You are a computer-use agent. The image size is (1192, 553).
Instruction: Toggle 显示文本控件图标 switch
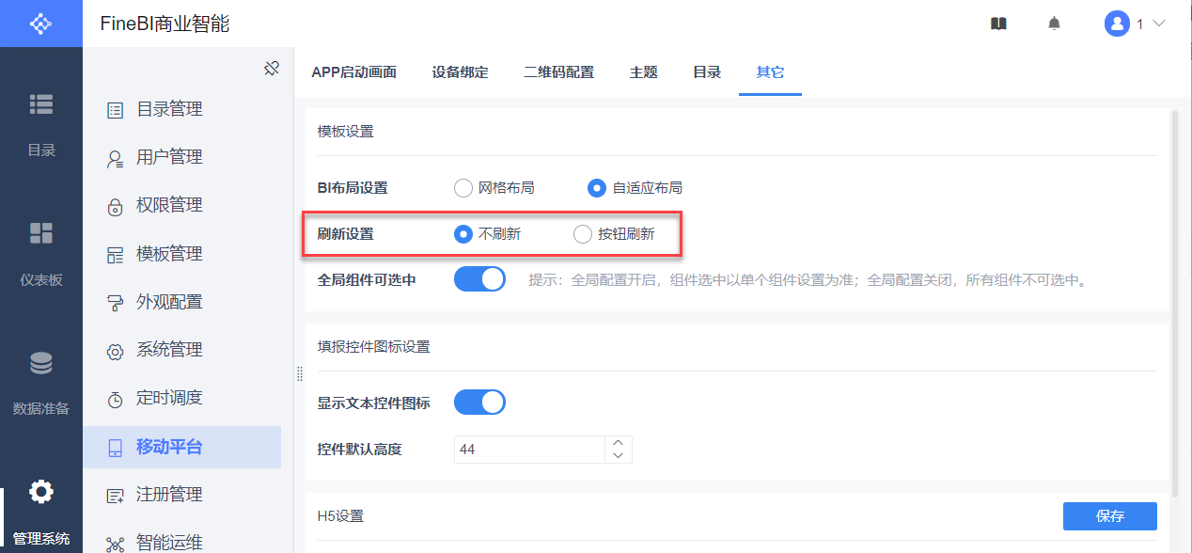(479, 403)
